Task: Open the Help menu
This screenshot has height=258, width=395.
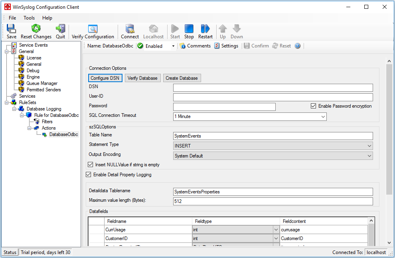Action: pos(47,18)
